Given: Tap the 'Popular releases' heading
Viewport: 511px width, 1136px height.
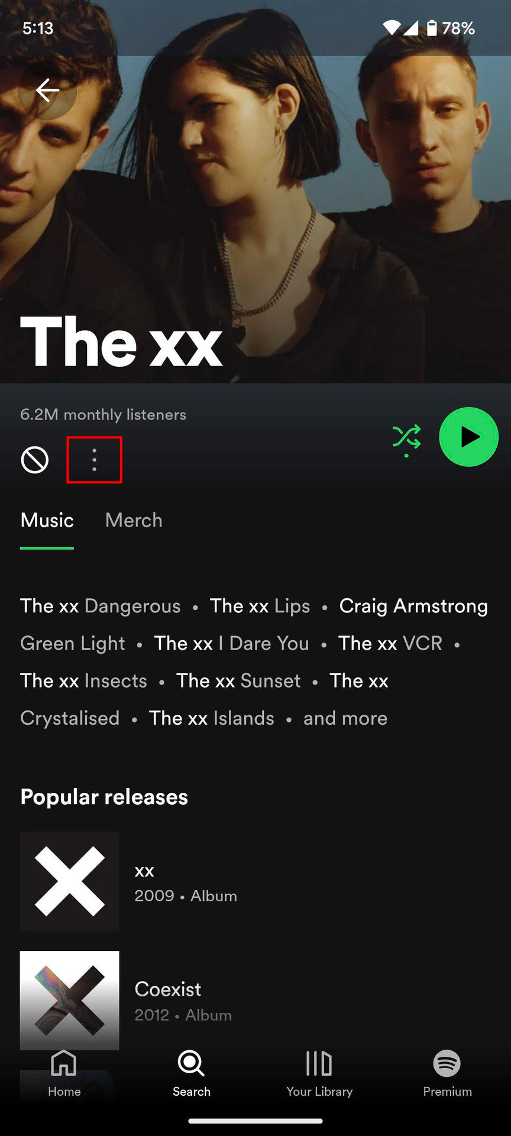Looking at the screenshot, I should [104, 797].
